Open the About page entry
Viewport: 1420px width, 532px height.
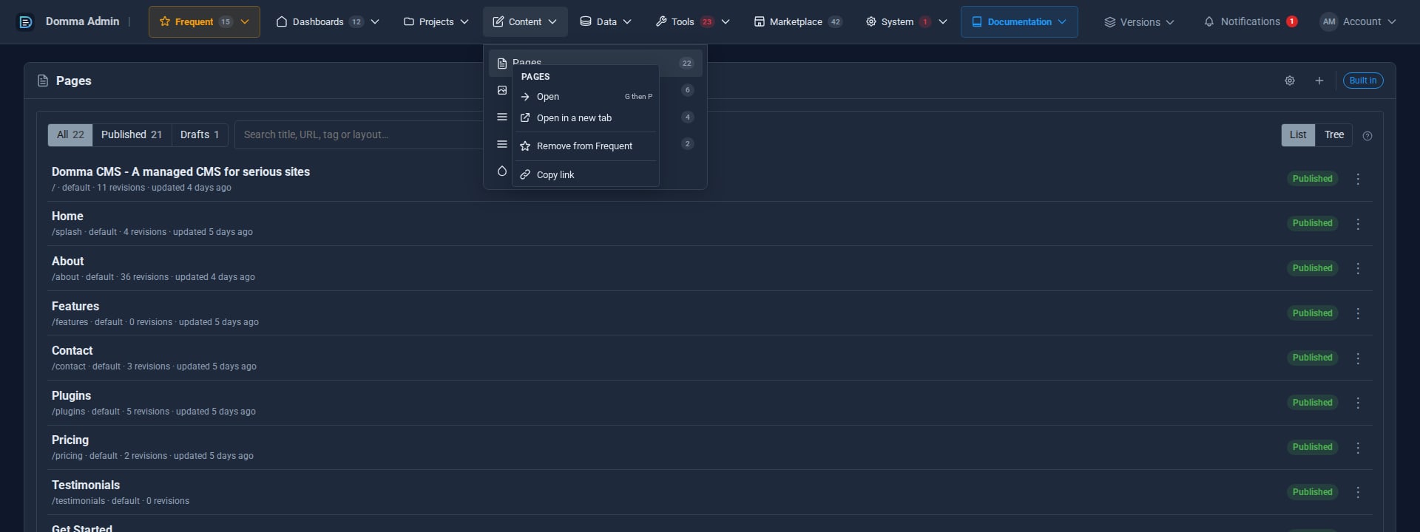(67, 261)
